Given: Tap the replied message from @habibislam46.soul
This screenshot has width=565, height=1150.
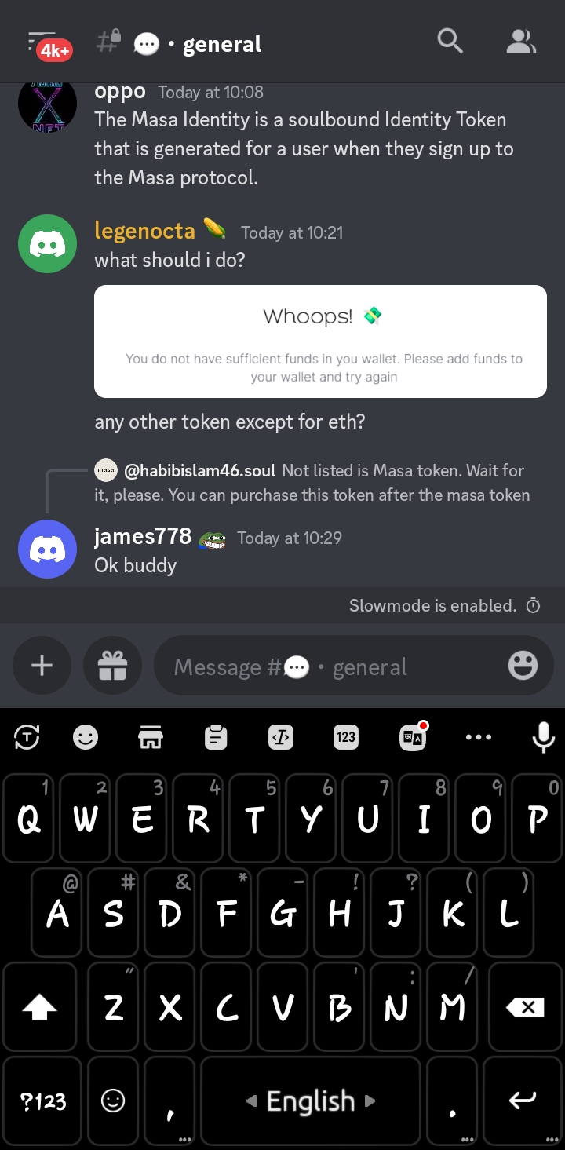Looking at the screenshot, I should pos(312,483).
